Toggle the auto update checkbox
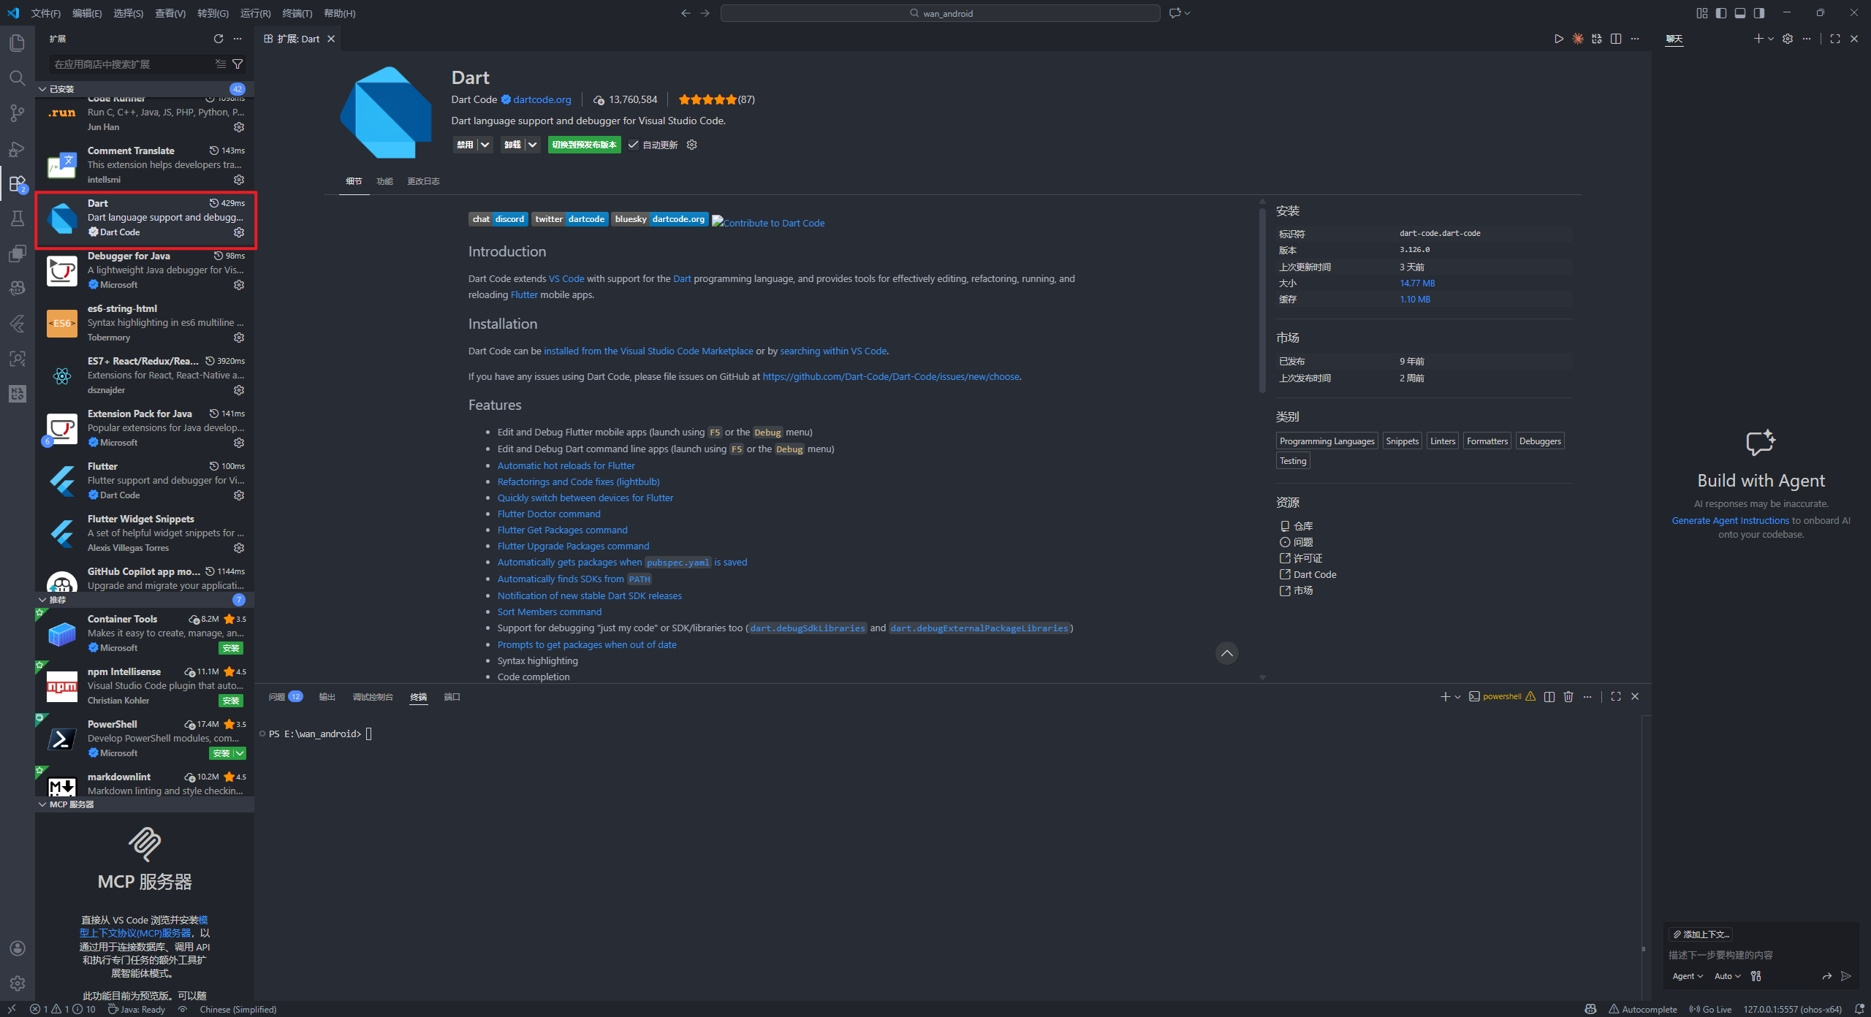 pos(634,145)
